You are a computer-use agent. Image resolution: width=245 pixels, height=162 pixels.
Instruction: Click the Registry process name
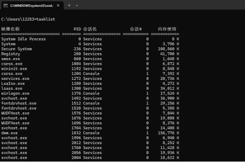pyautogui.click(x=11, y=54)
